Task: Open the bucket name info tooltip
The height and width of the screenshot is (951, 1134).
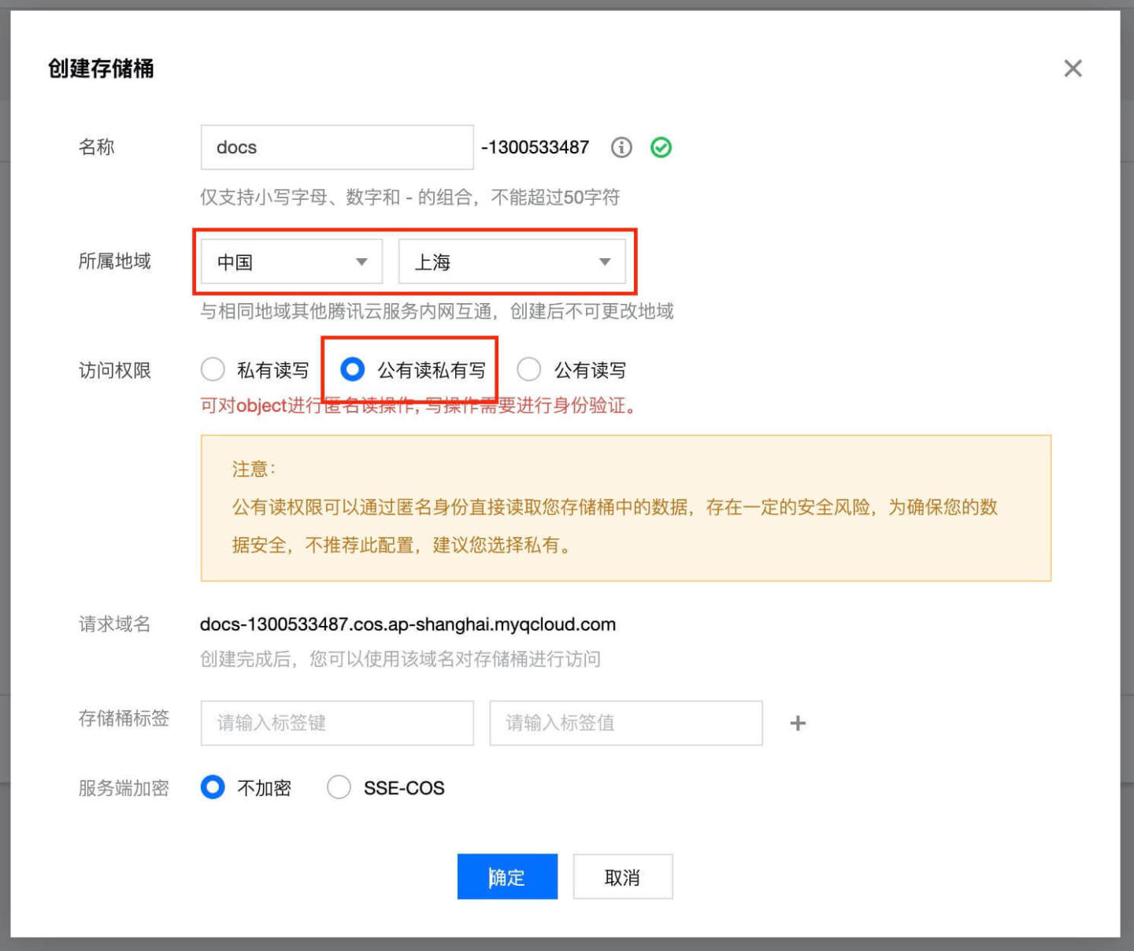Action: pyautogui.click(x=621, y=147)
